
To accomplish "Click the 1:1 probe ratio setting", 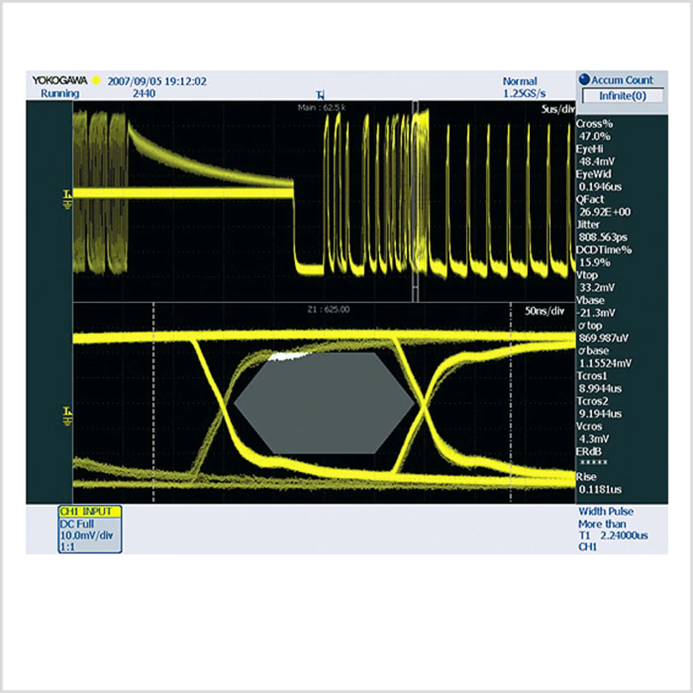I will [x=68, y=547].
